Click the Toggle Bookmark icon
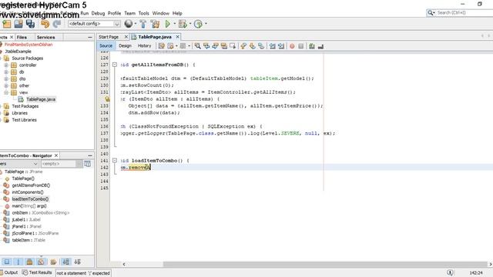The height and width of the screenshot is (277, 493). click(261, 46)
